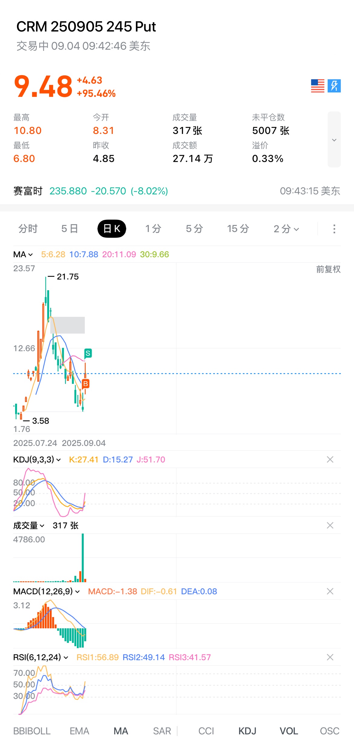The image size is (354, 747).
Task: Open the MA indicator settings dropdown
Action: 23,254
